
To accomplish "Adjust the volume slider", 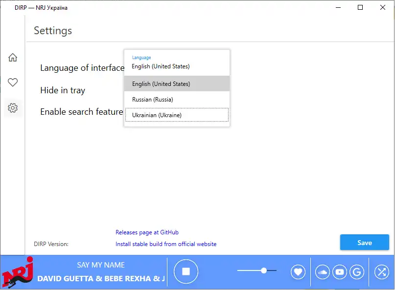I will [257, 270].
